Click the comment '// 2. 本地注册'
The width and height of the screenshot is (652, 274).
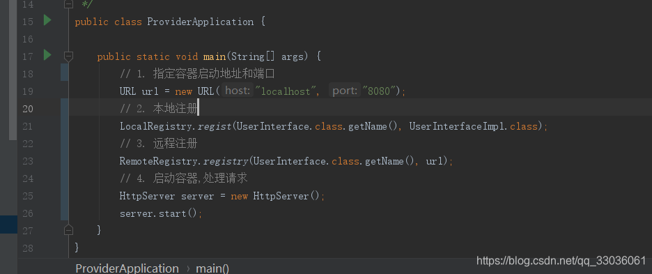pyautogui.click(x=158, y=109)
